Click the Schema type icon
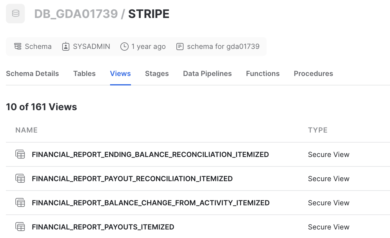The image size is (390, 238). 18,47
